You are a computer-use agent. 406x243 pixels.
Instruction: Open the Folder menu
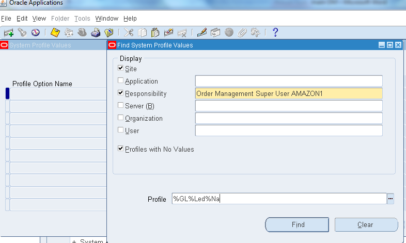tap(60, 19)
